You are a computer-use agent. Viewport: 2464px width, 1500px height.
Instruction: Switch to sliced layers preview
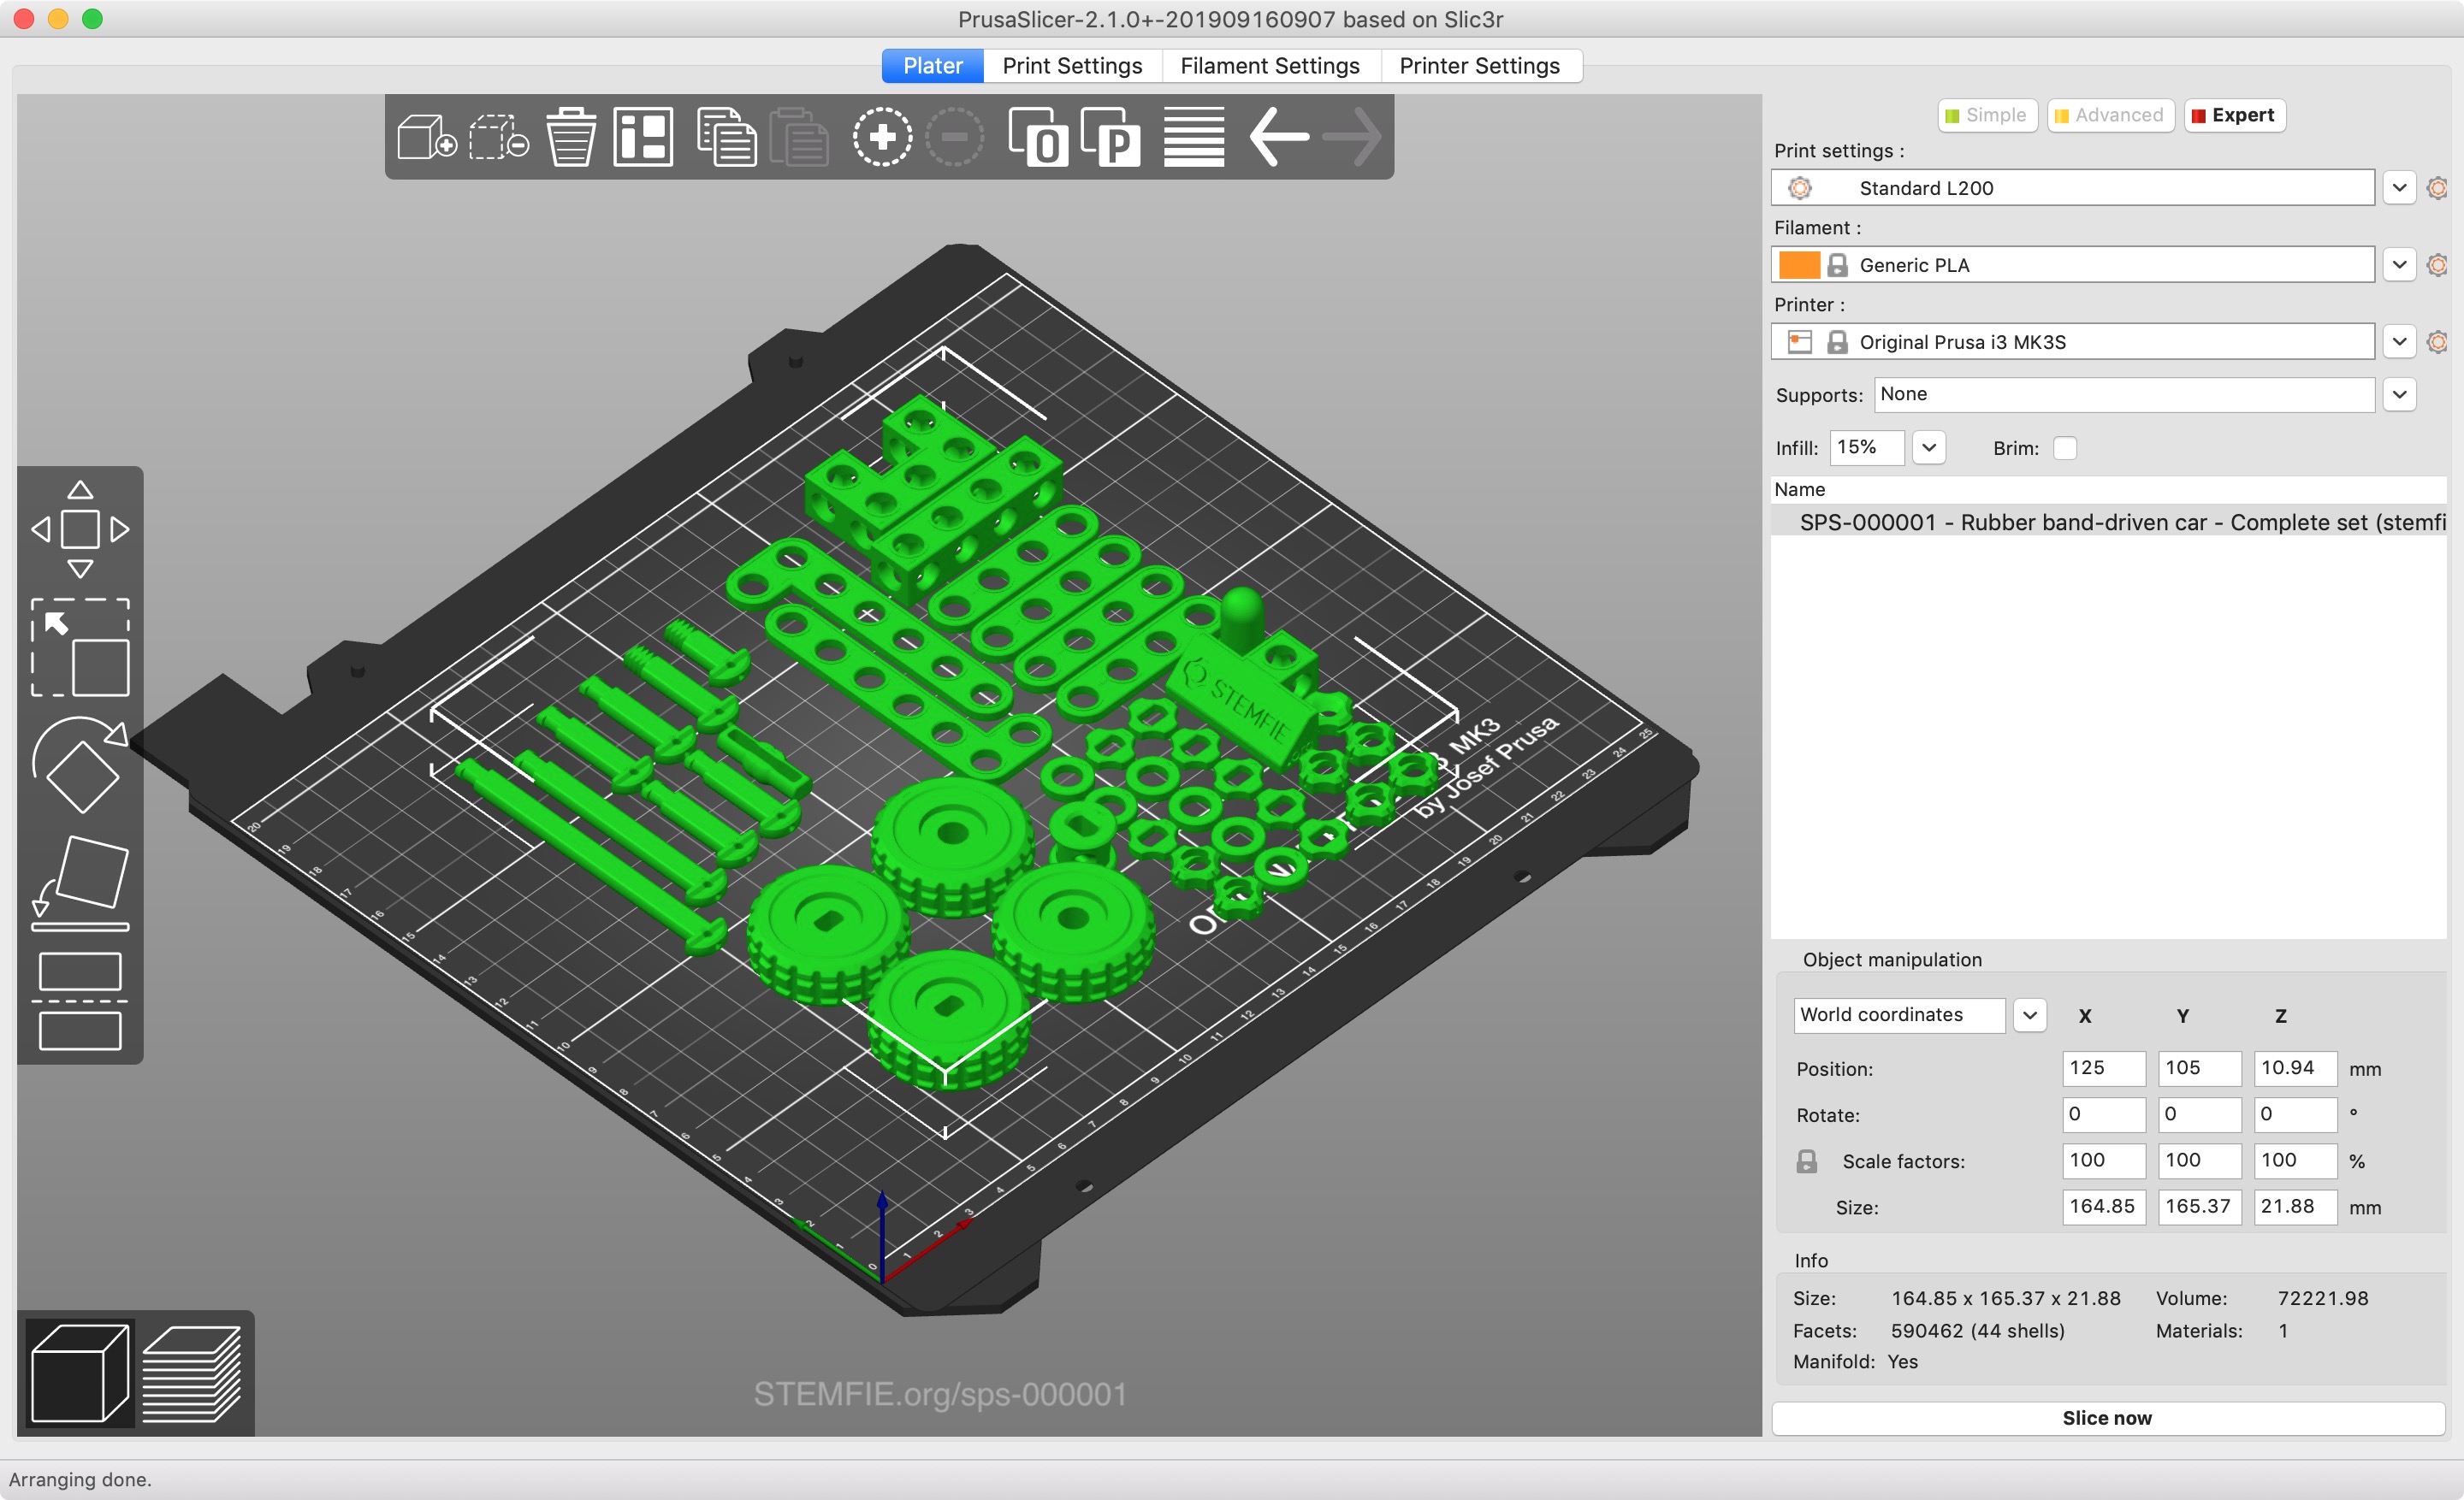coord(192,1373)
